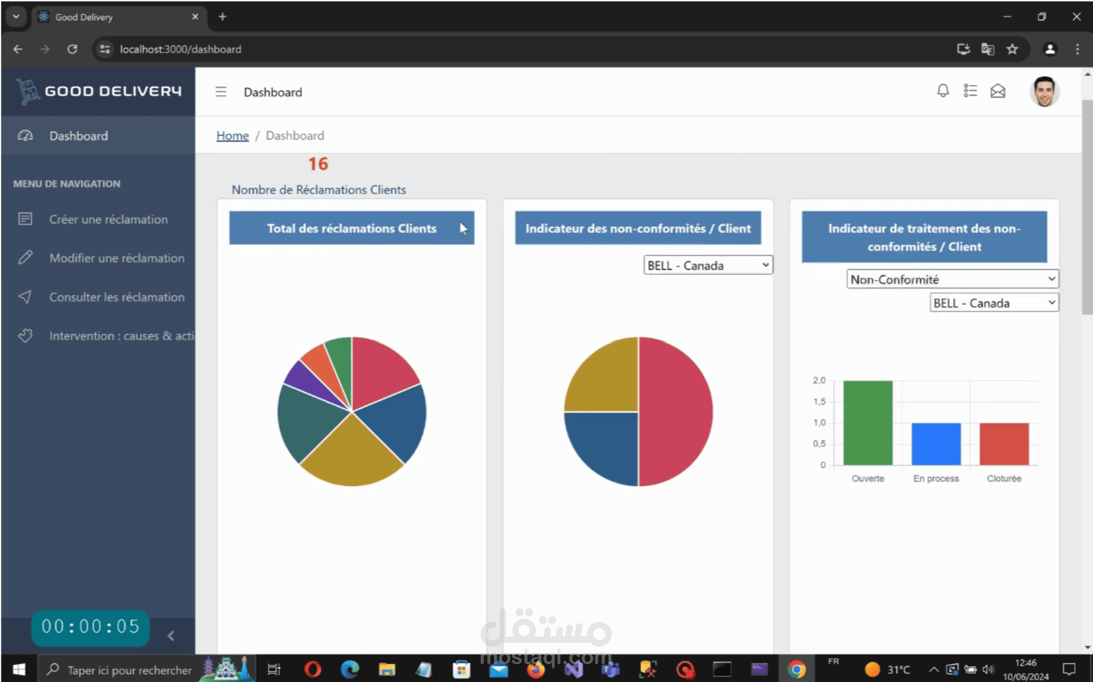Reload the page with browser refresh icon
Viewport: 1093px width, 682px height.
(72, 49)
